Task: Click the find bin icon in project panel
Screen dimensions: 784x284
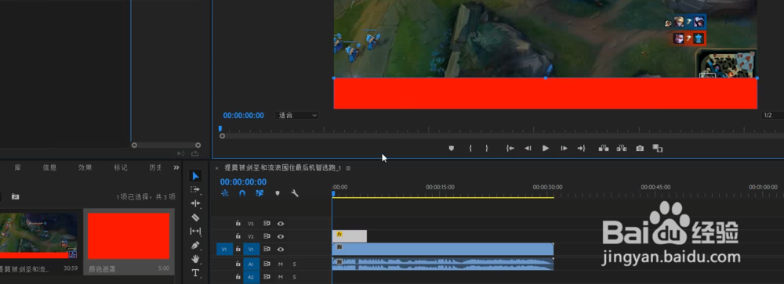Action: click(15, 197)
